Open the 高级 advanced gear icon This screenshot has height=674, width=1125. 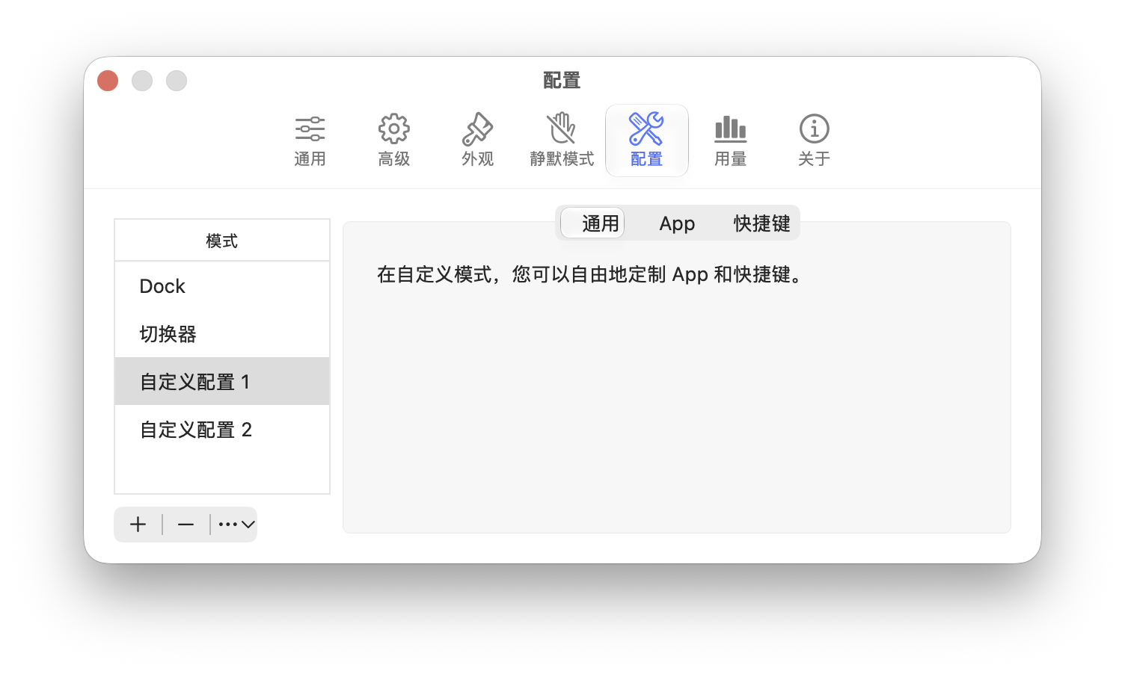click(x=394, y=140)
